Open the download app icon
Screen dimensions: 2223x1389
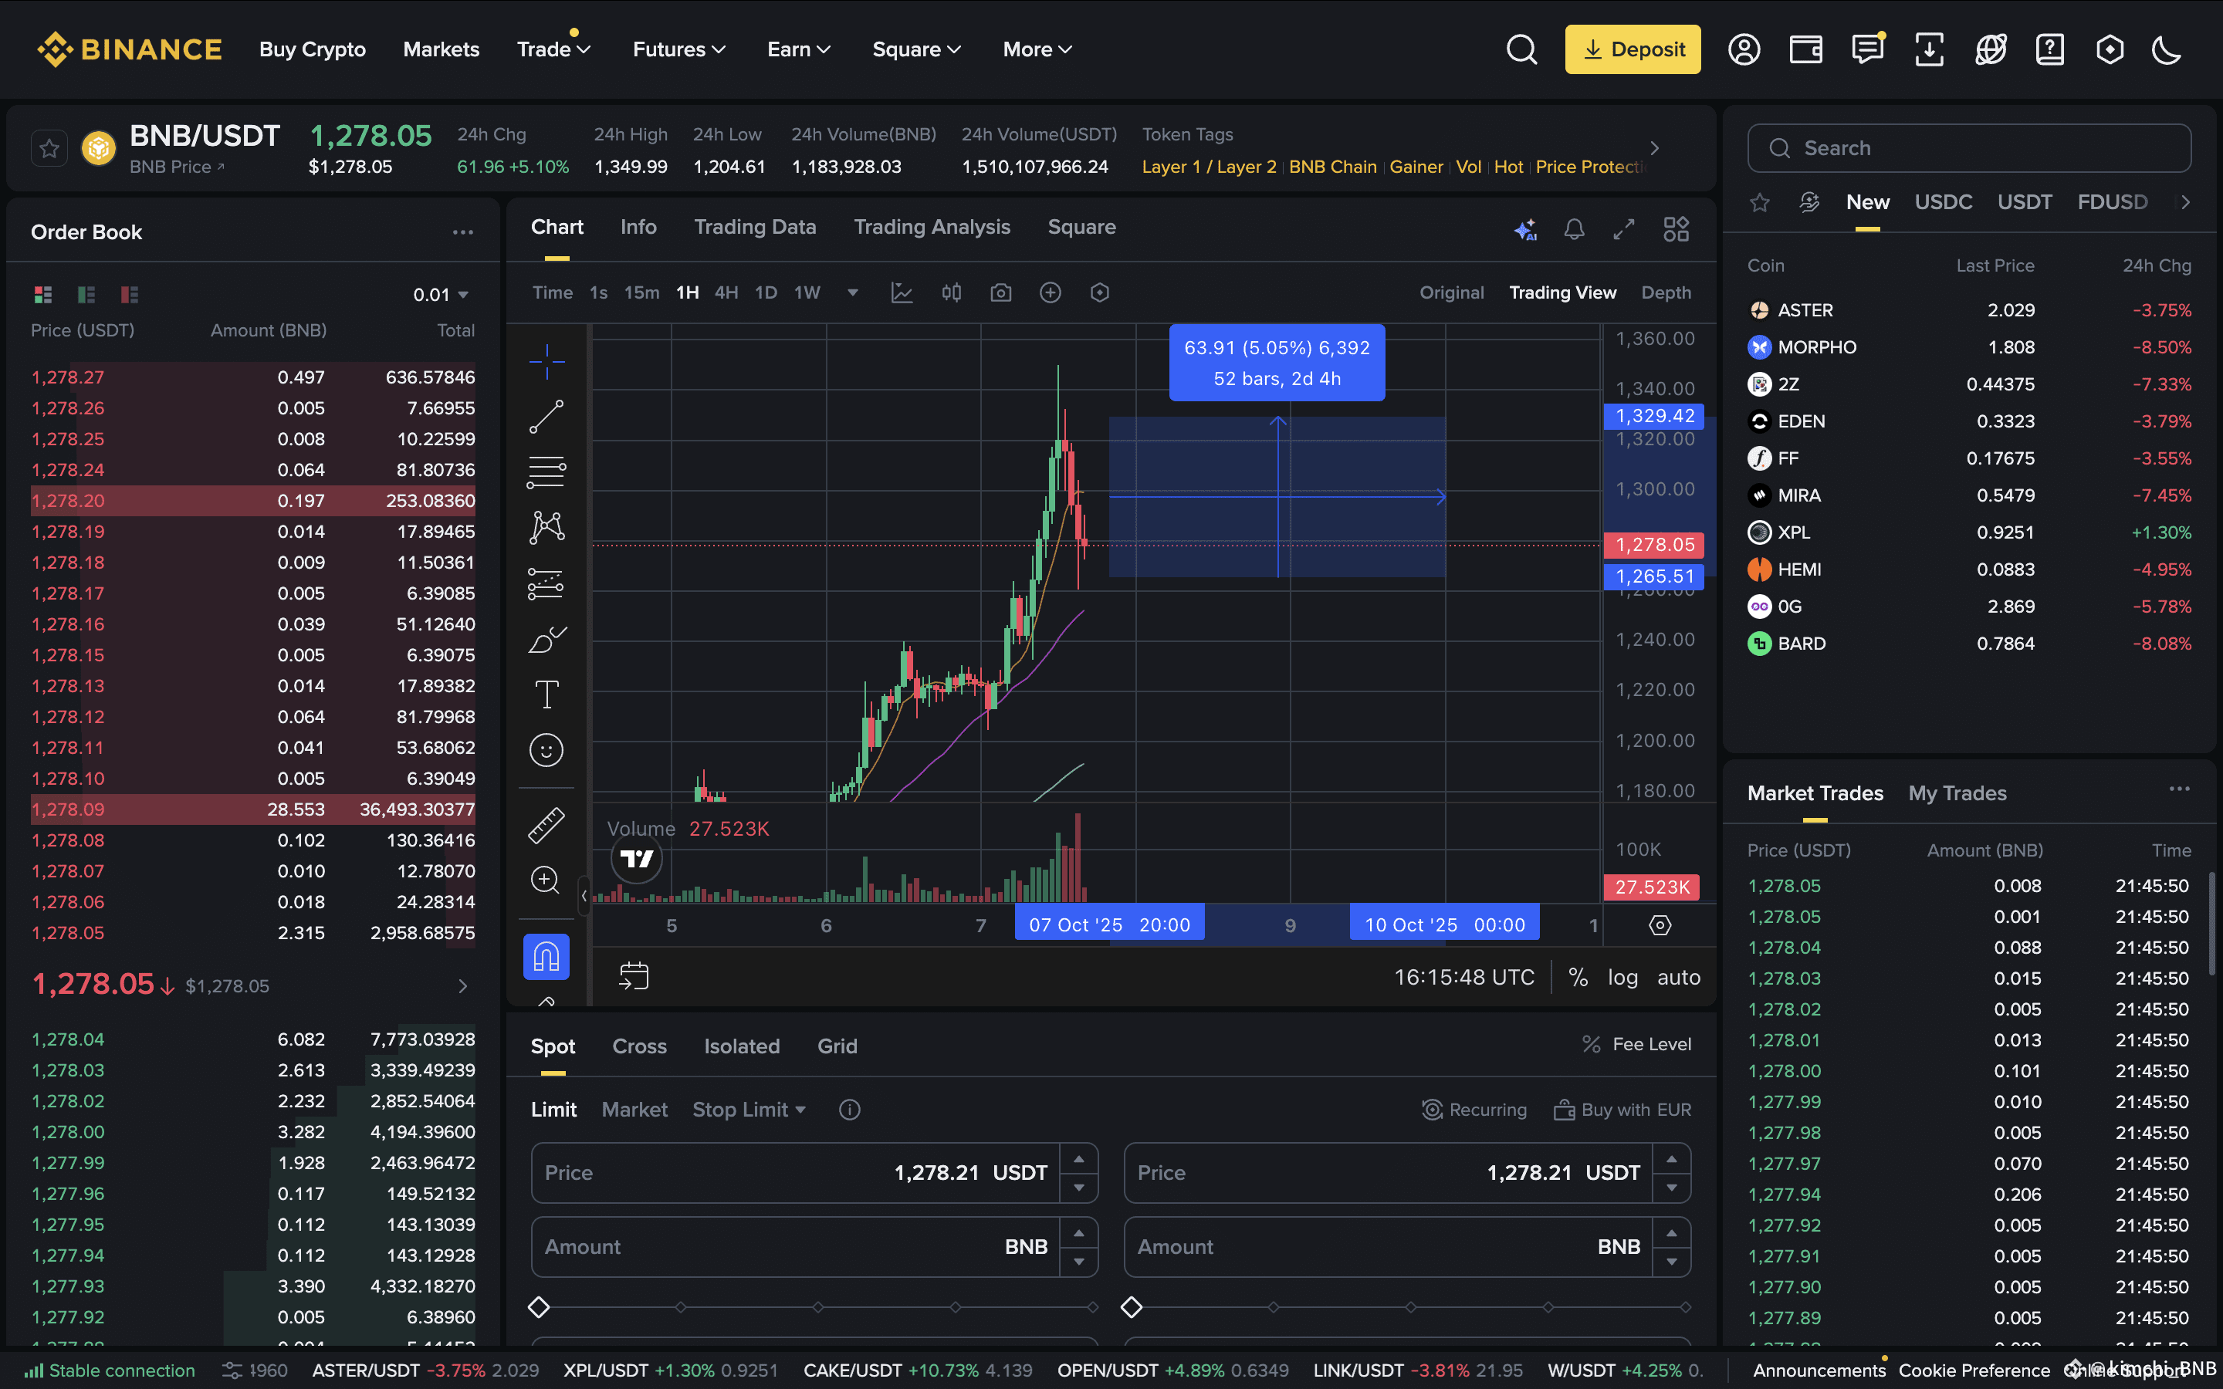click(1929, 49)
